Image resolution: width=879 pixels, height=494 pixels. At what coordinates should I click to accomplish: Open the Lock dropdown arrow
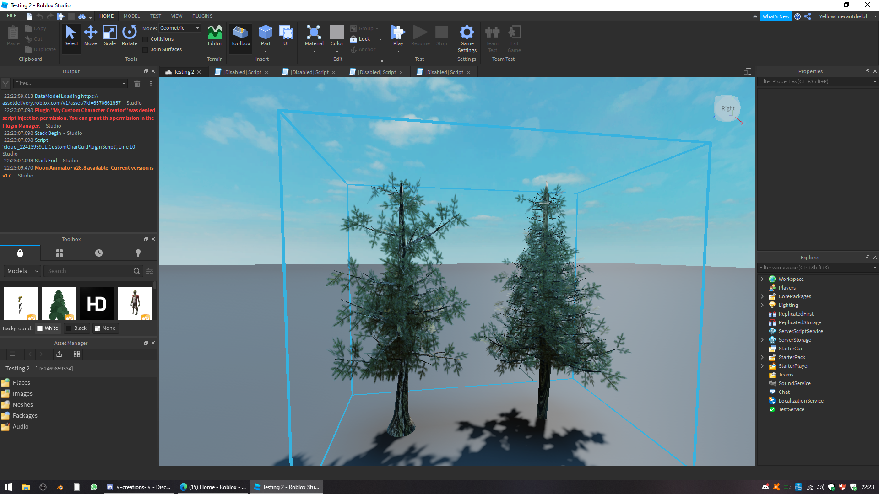[380, 39]
